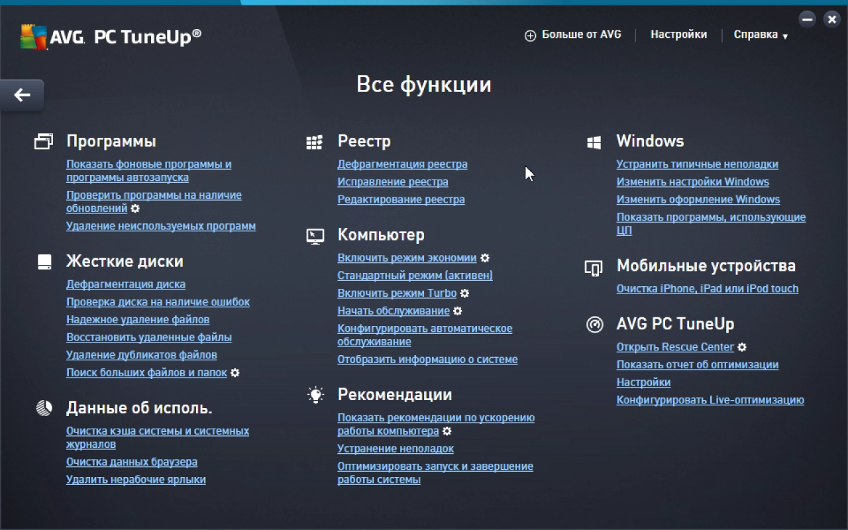Open Показать программы, использующие ЦП
Screen dimensions: 848x530
tap(711, 224)
